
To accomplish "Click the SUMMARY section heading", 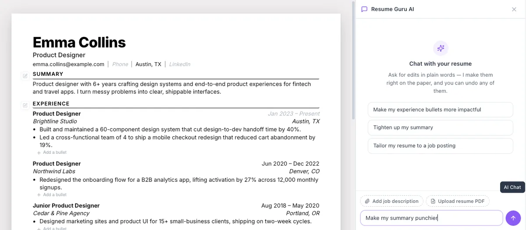I will coord(48,74).
